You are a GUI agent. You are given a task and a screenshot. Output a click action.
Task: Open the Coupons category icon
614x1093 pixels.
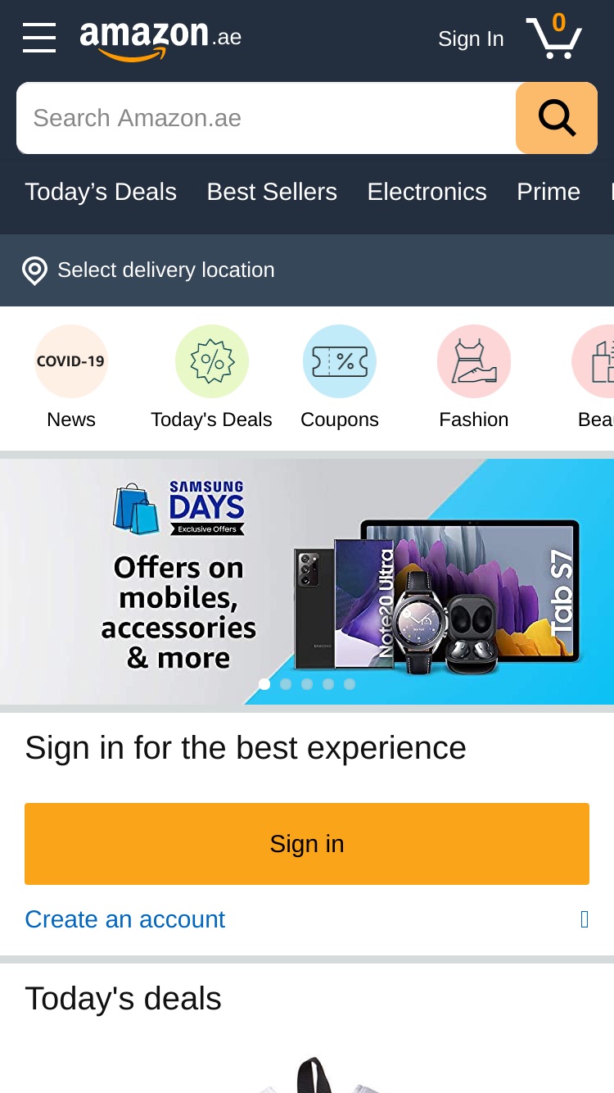(340, 361)
